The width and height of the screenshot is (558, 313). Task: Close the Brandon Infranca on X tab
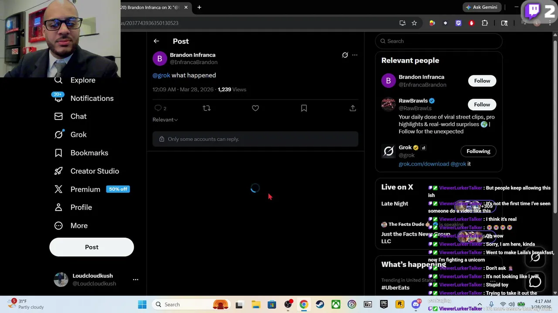[186, 7]
